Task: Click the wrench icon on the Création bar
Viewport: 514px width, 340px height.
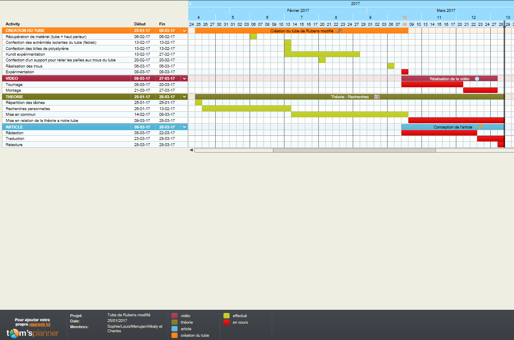Action: 339,31
